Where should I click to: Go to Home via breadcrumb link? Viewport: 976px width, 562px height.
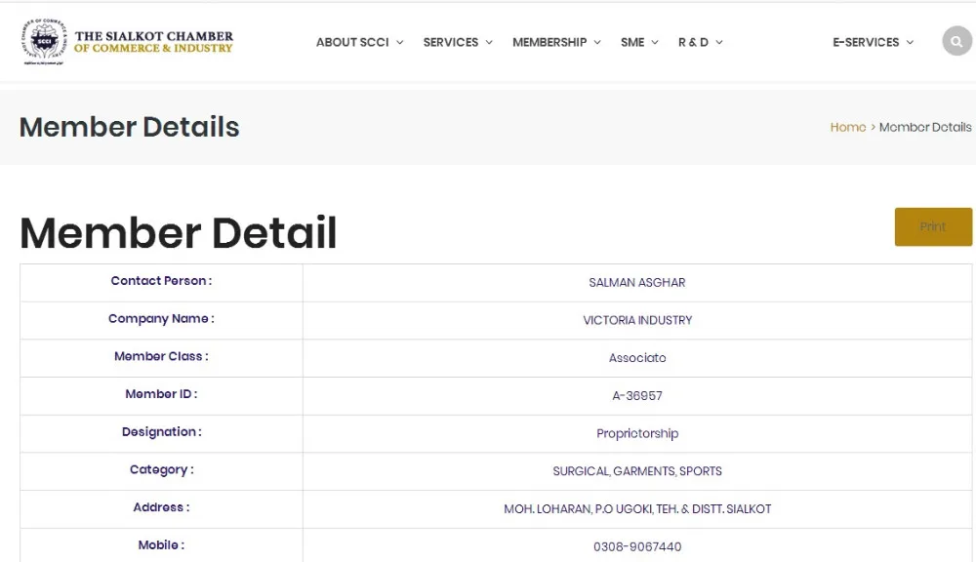847,127
